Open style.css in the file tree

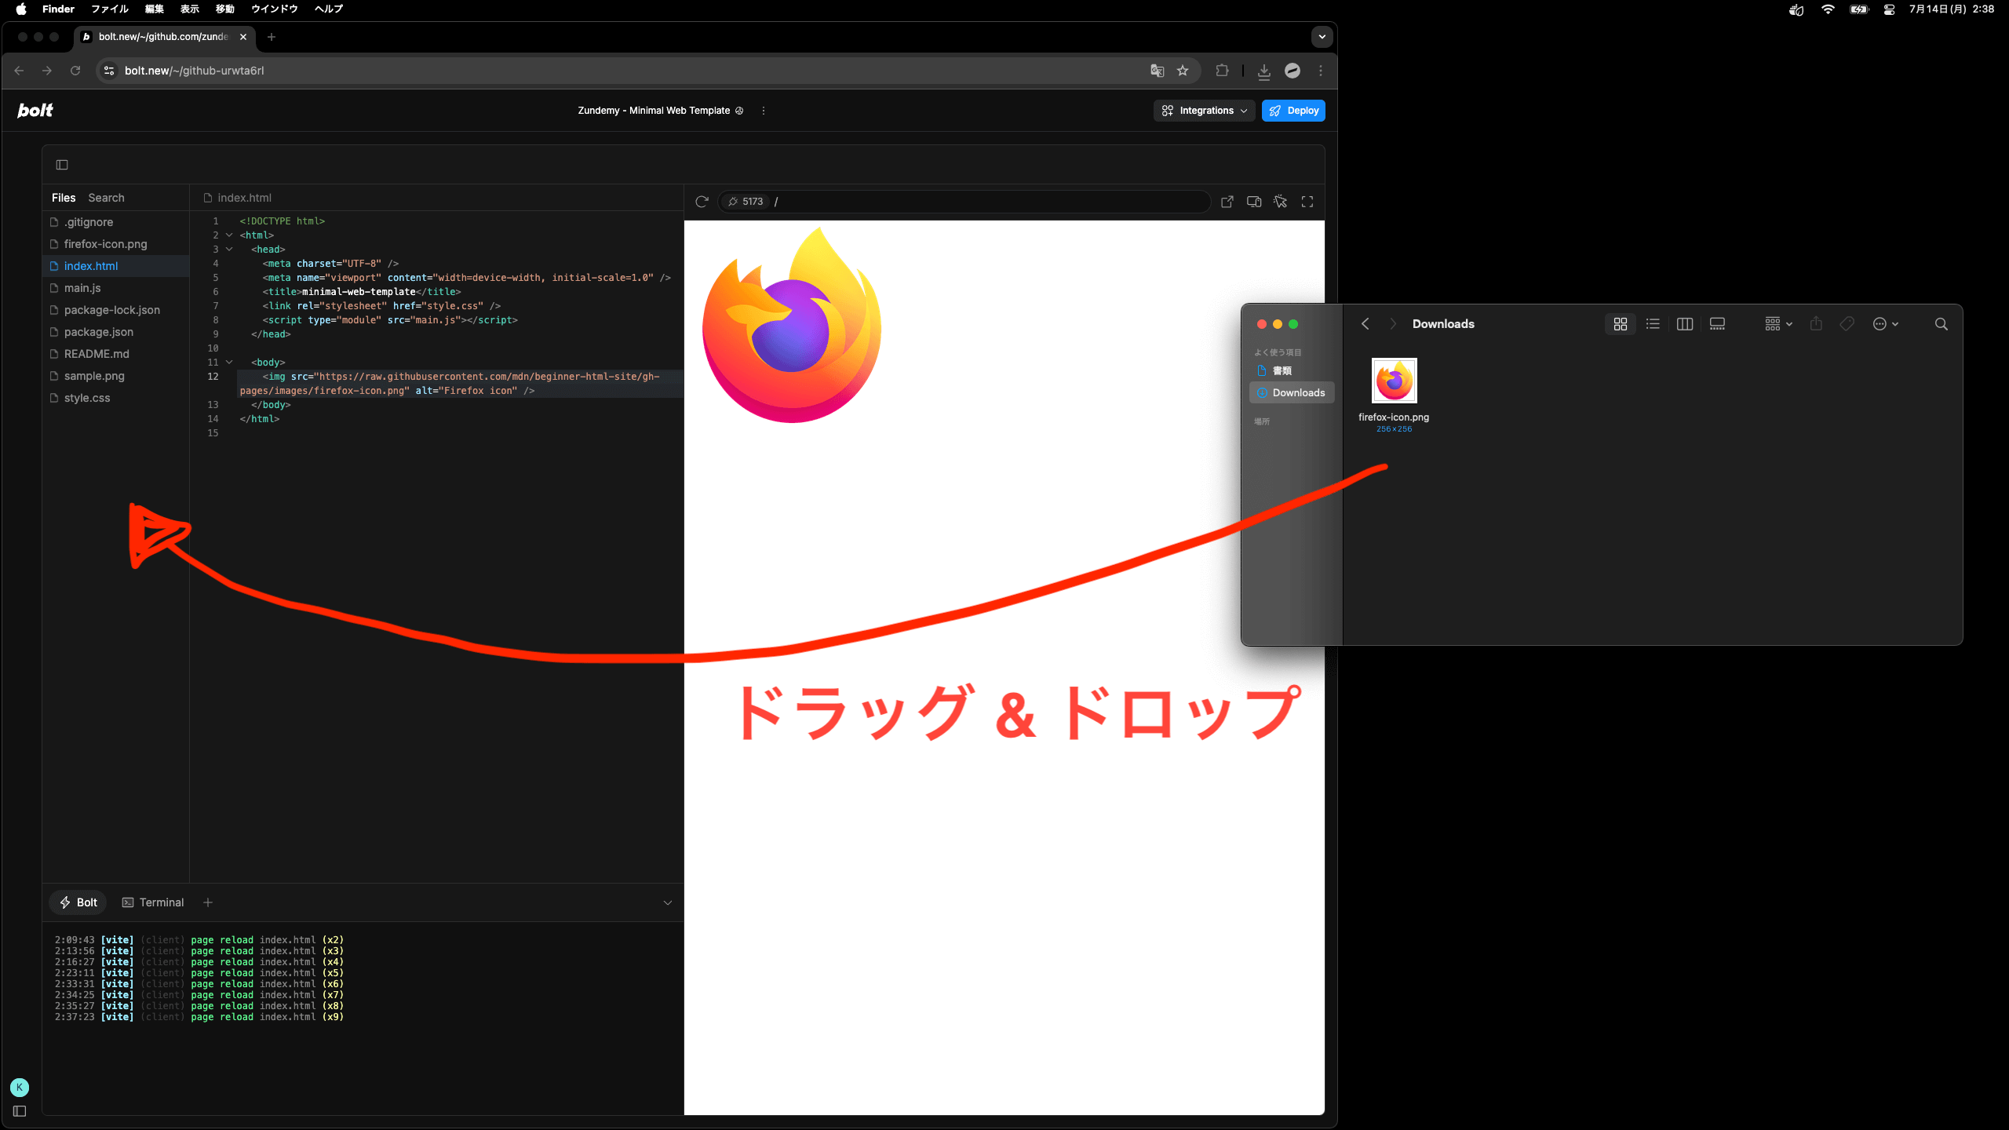pyautogui.click(x=116, y=398)
